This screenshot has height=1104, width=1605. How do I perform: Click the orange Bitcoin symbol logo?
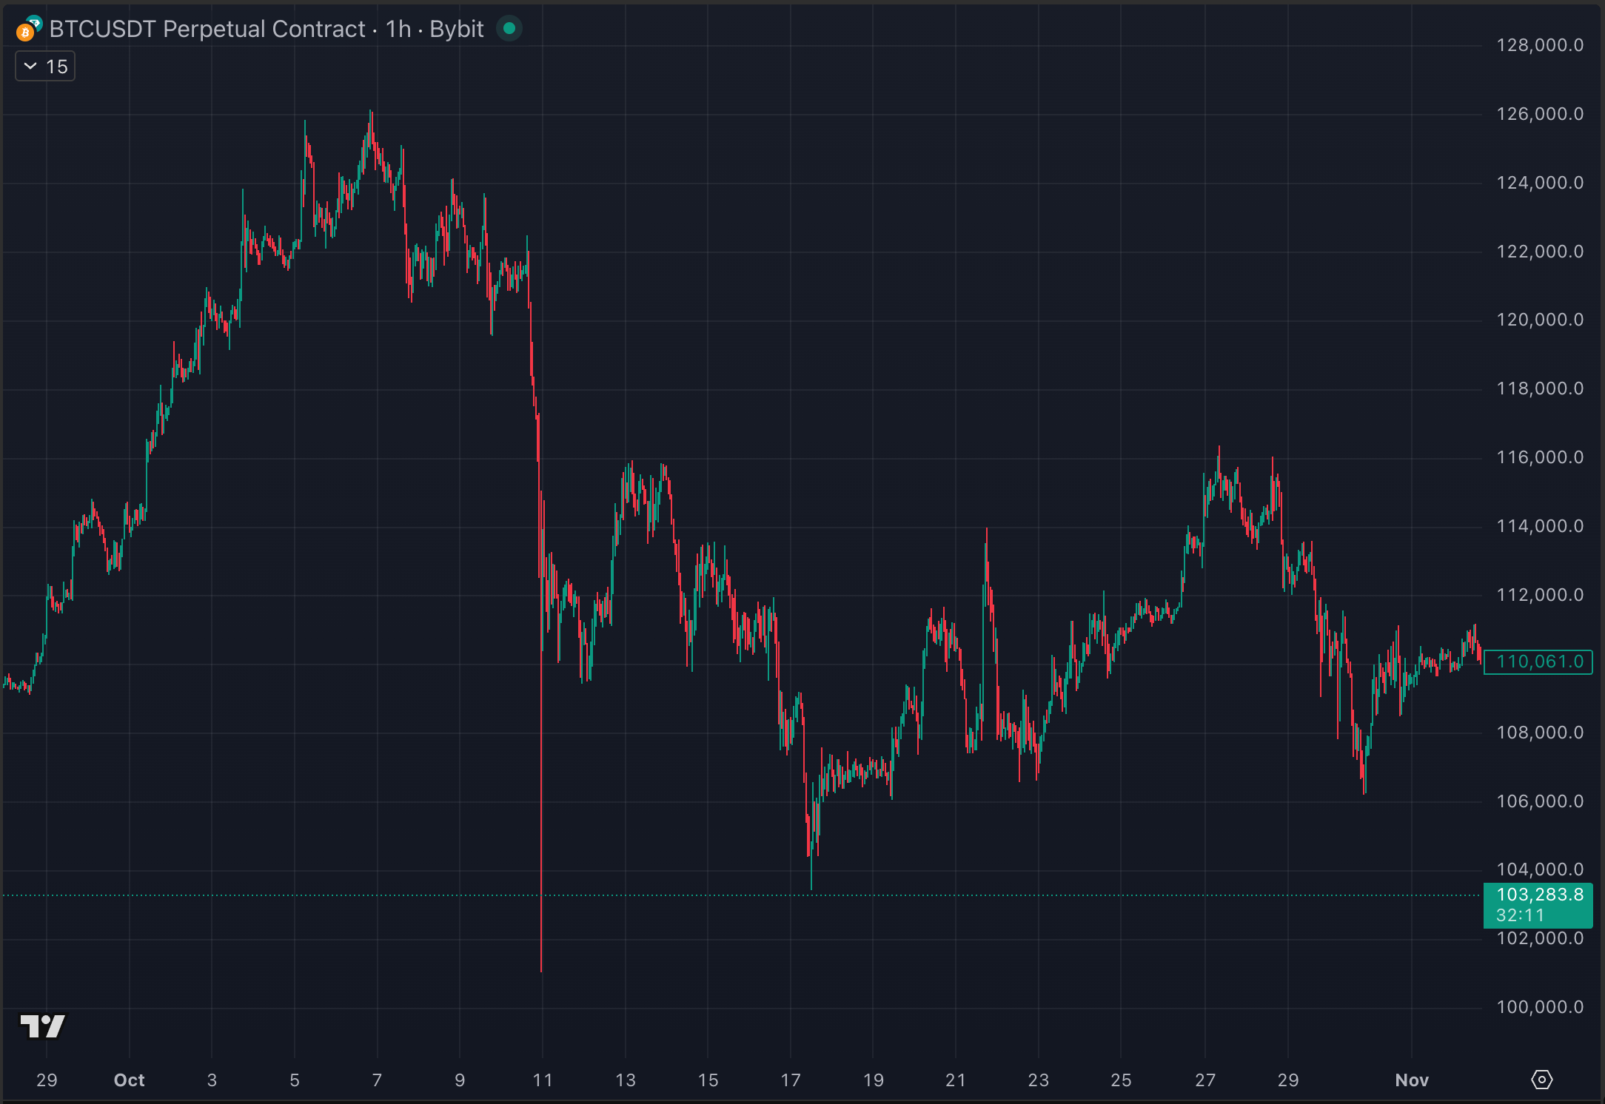pyautogui.click(x=25, y=33)
